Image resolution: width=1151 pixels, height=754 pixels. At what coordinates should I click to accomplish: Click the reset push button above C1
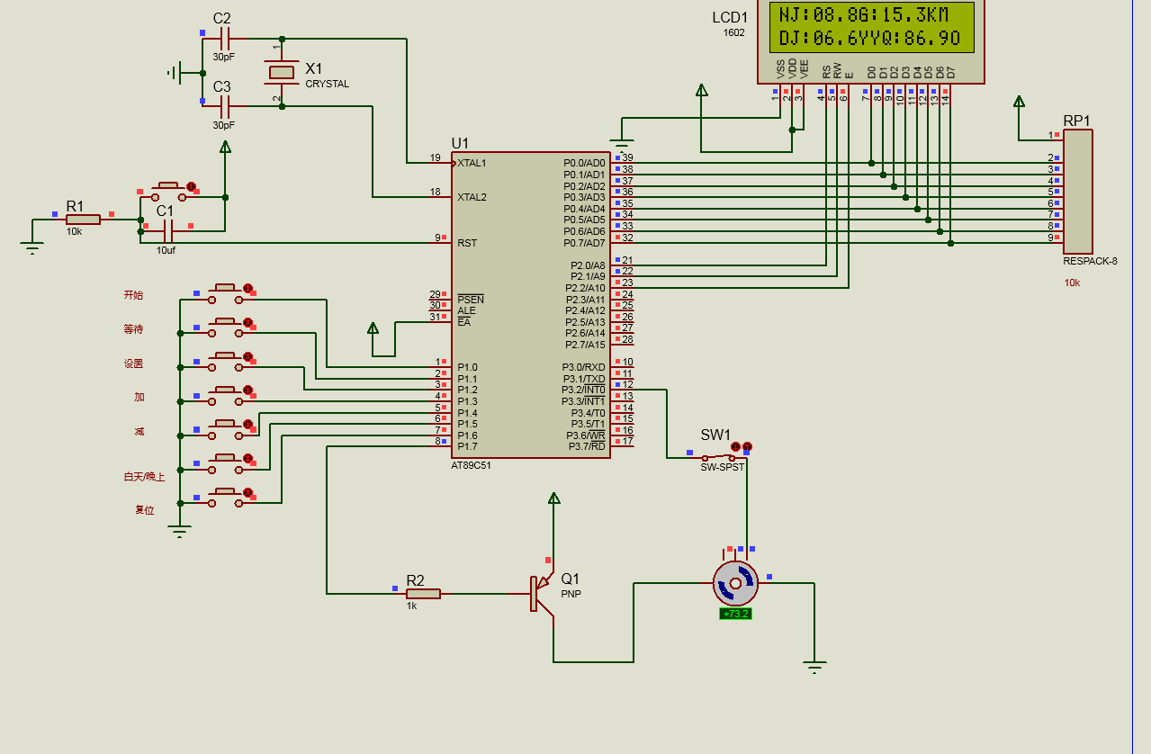click(x=169, y=192)
